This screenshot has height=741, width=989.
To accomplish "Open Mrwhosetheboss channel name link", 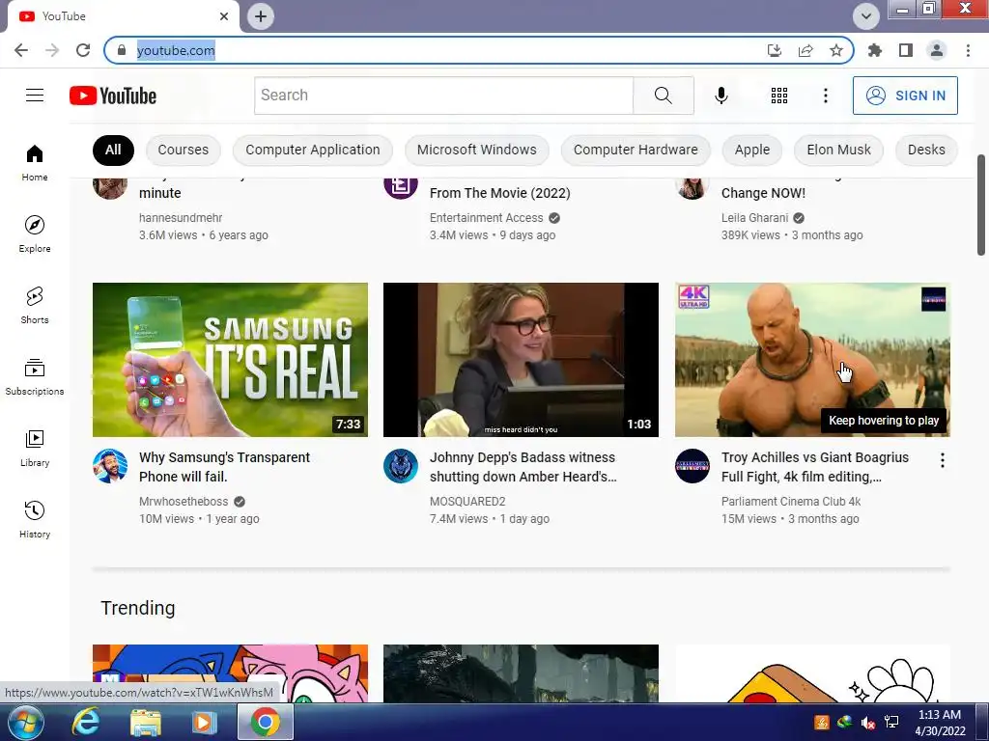I will tap(184, 502).
